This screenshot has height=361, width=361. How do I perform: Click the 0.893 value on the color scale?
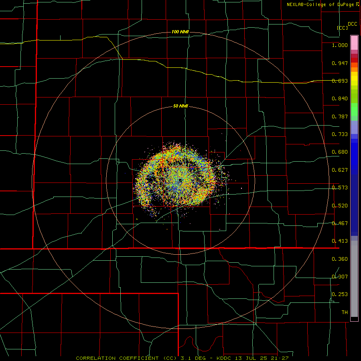tap(340, 81)
